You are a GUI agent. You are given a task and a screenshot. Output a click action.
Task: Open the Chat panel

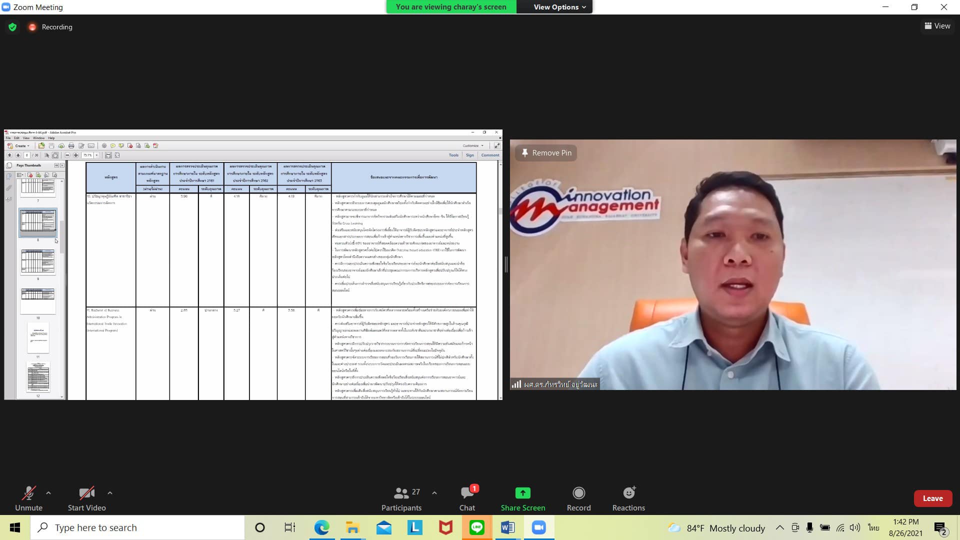pos(467,498)
